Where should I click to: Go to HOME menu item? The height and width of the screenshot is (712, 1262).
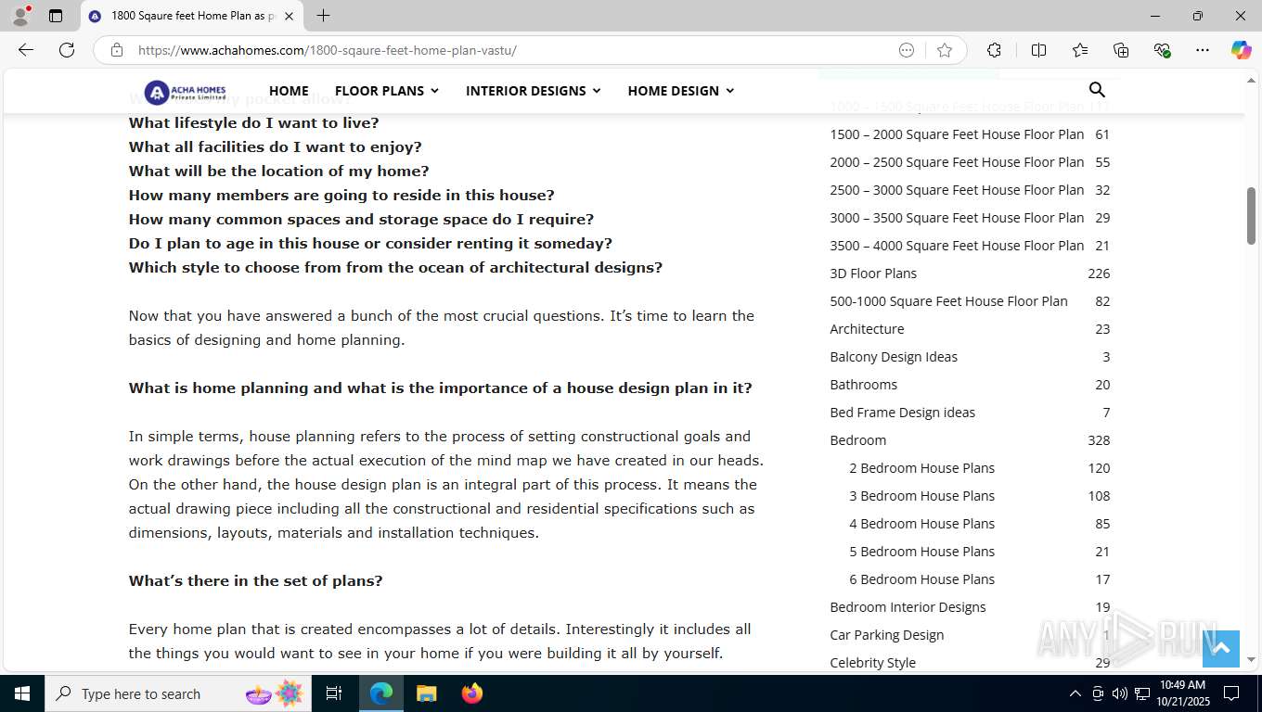pyautogui.click(x=289, y=91)
